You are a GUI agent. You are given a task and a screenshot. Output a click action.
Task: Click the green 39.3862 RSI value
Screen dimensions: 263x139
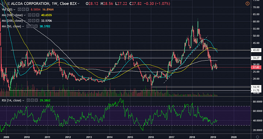point(45,100)
